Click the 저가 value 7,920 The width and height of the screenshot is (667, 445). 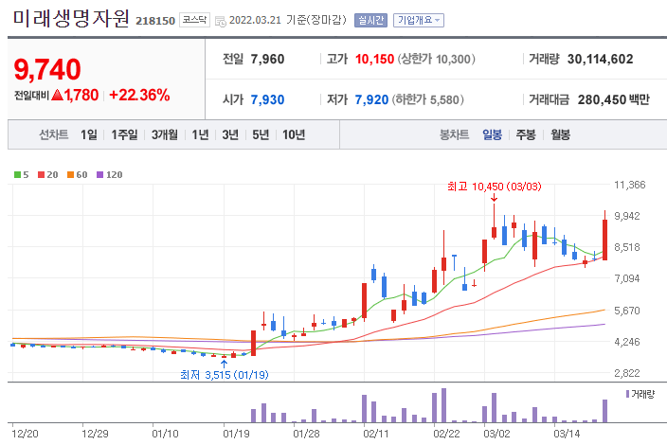[x=371, y=99]
